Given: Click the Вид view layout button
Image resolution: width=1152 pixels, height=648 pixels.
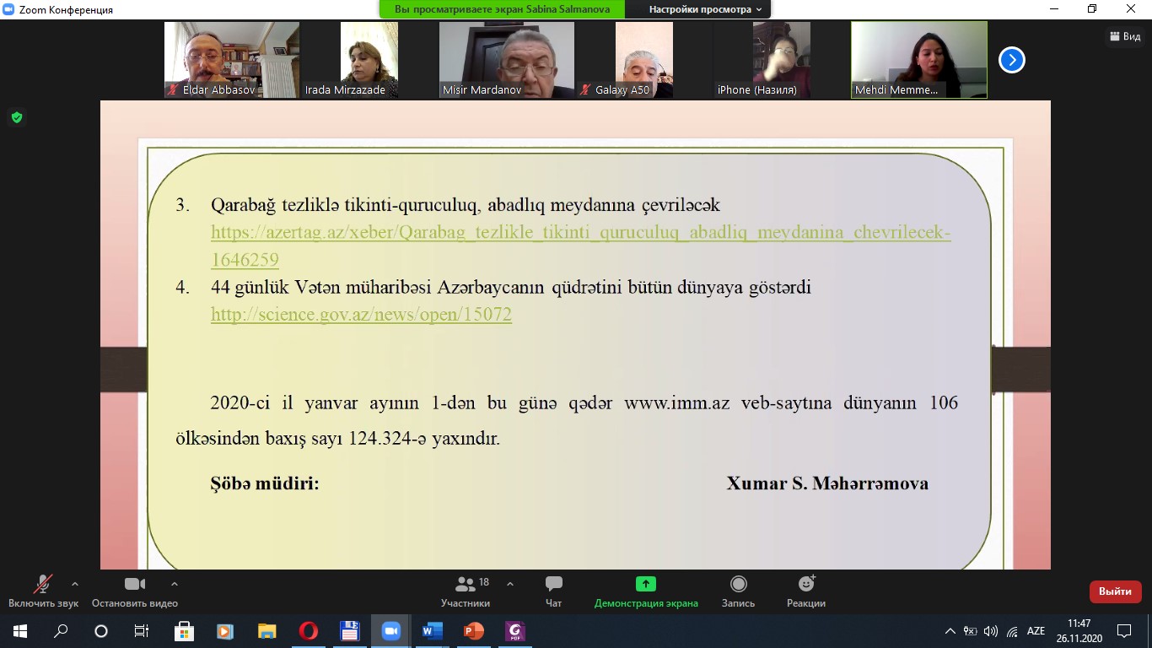Looking at the screenshot, I should click(1126, 36).
